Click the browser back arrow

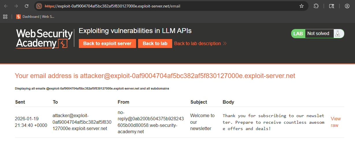[6, 6]
